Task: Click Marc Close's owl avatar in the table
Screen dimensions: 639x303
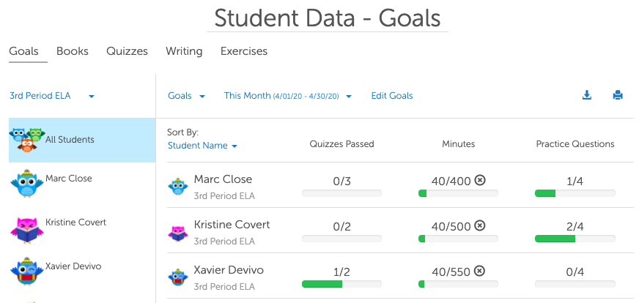Action: [x=178, y=186]
